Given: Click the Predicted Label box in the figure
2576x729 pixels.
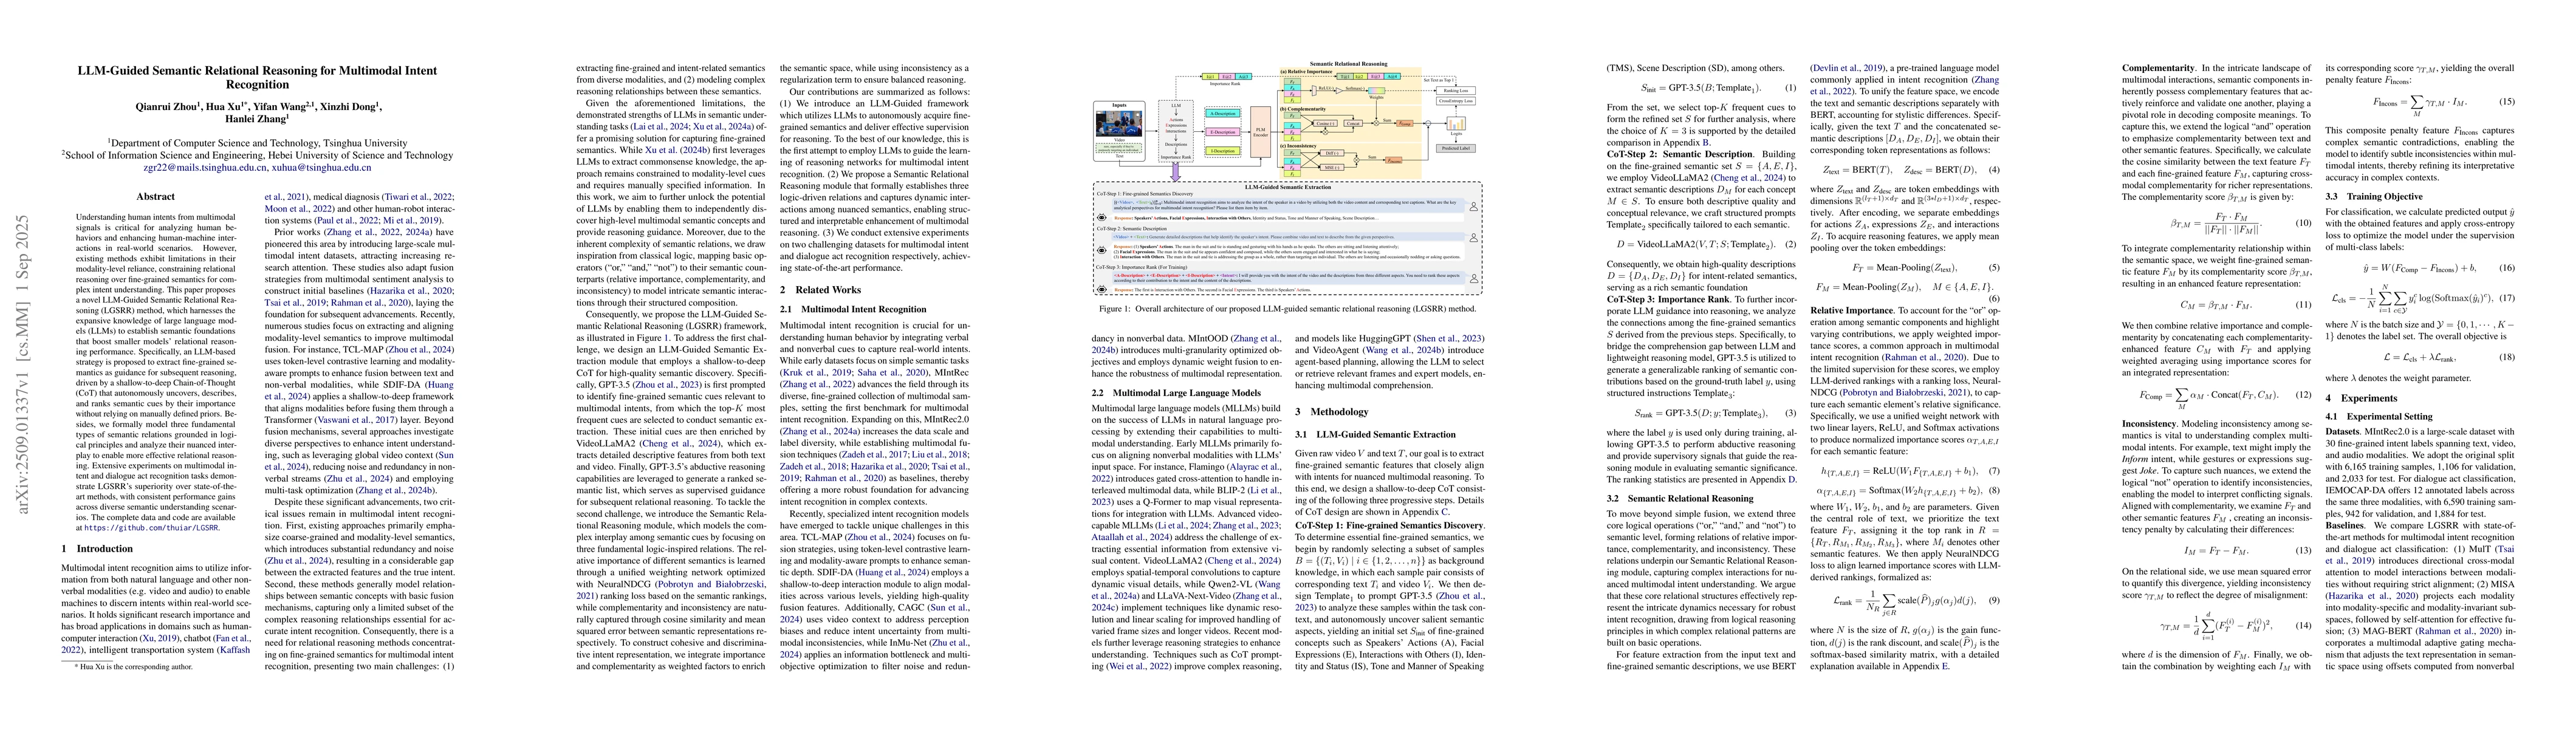Looking at the screenshot, I should tap(1455, 149).
